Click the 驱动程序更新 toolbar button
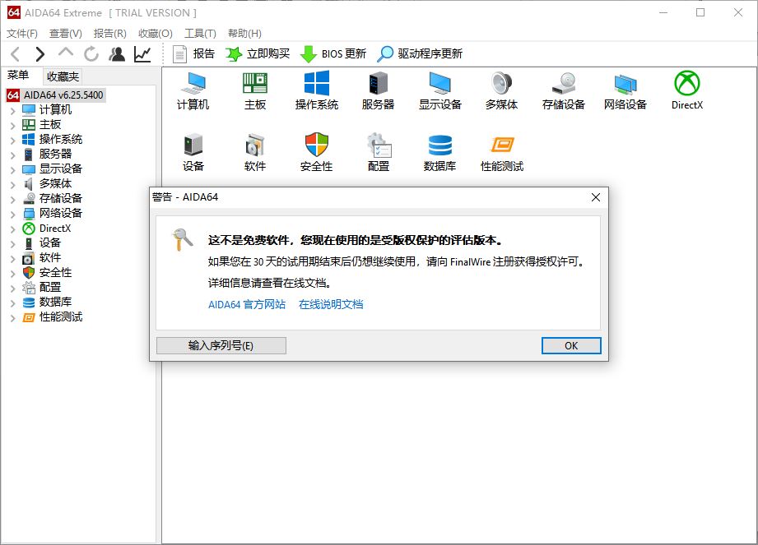The width and height of the screenshot is (758, 545). 420,54
